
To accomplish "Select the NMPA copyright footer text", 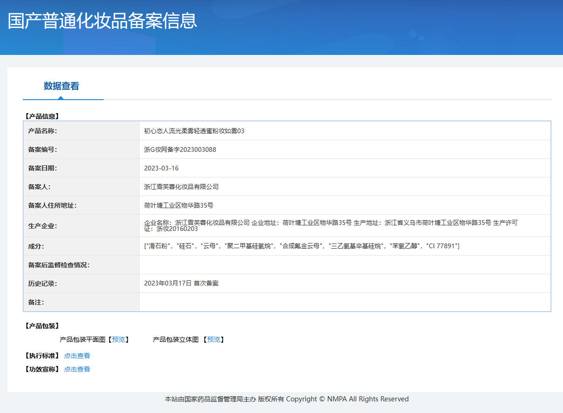I will [287, 399].
